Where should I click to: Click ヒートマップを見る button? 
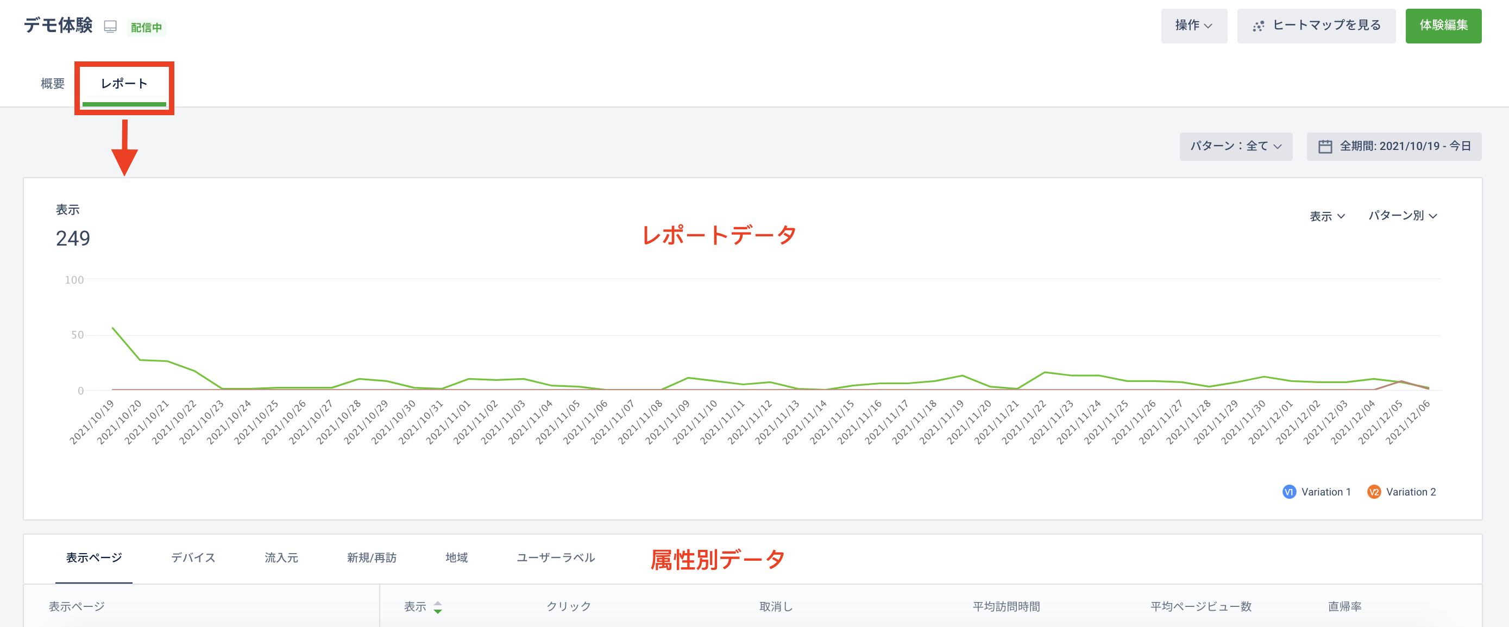click(x=1316, y=26)
